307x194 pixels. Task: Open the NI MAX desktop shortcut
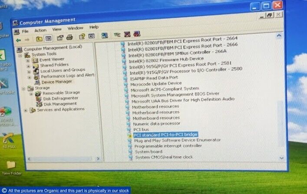coord(8,141)
